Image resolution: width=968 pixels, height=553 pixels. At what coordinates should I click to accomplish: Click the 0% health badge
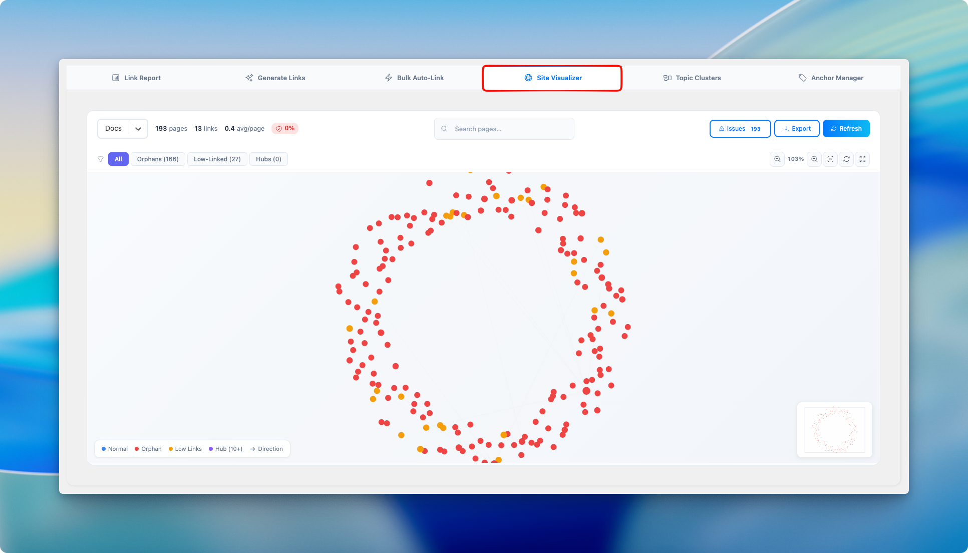[285, 128]
